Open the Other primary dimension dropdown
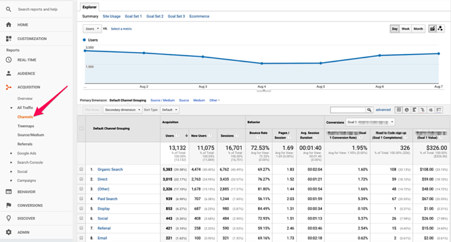Image resolution: width=451 pixels, height=242 pixels. (x=214, y=101)
